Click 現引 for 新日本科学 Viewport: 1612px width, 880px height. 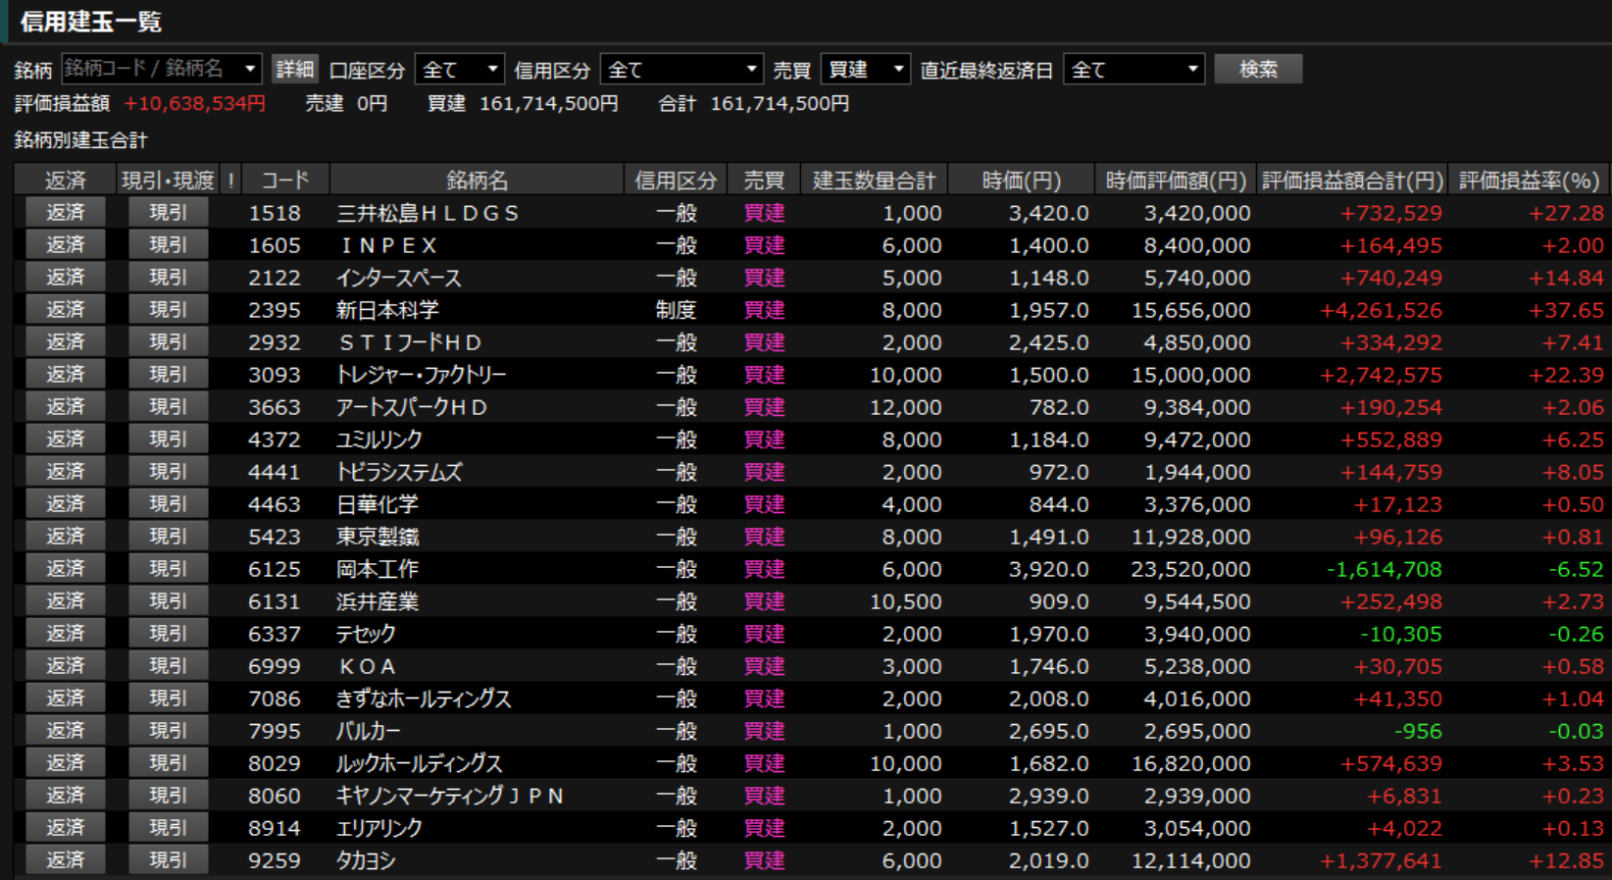(168, 309)
